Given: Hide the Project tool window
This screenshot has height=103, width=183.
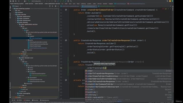Looking at the screenshot, I should (x=58, y=6).
